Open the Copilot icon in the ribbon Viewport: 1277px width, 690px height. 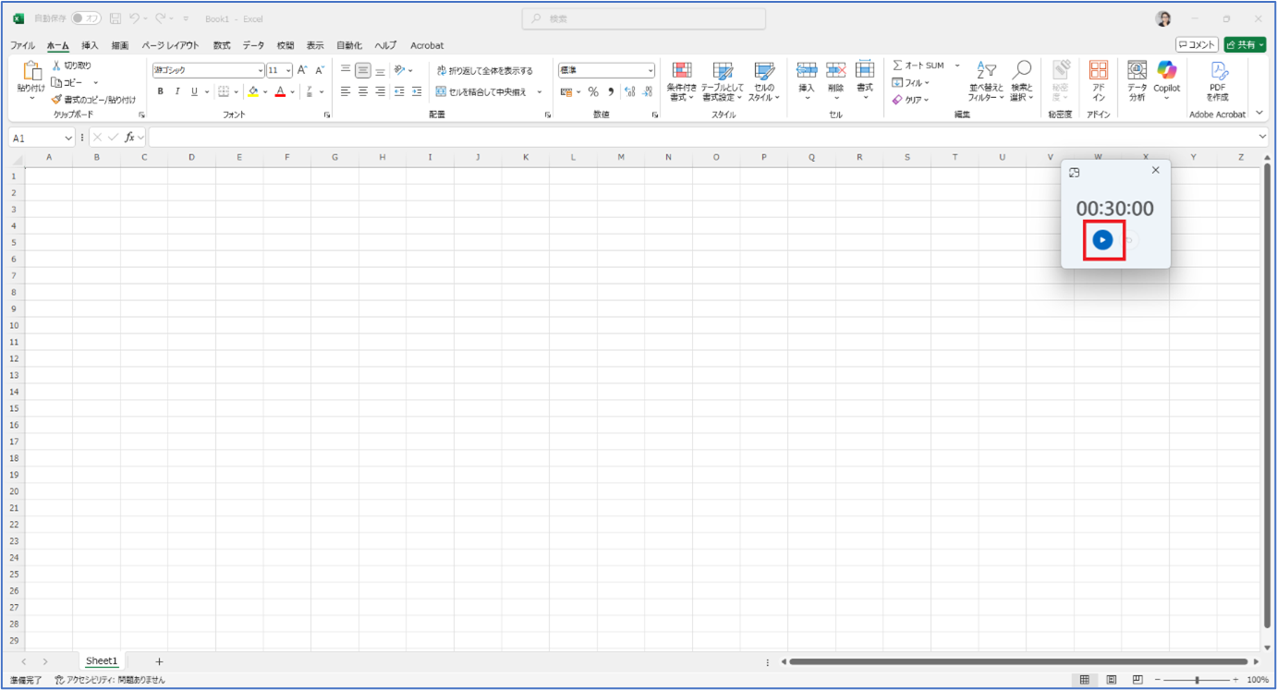pyautogui.click(x=1166, y=72)
